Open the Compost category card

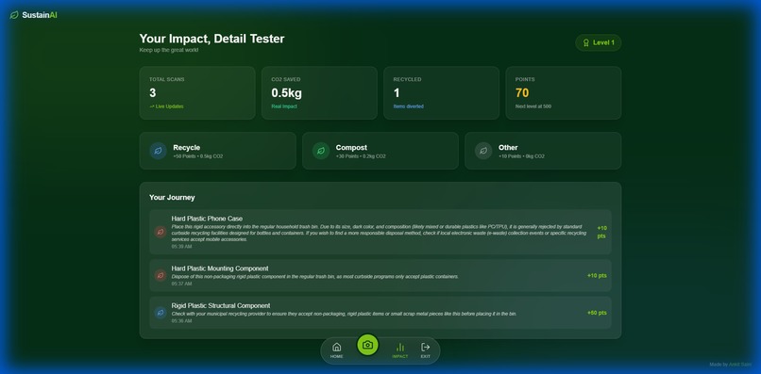point(380,151)
